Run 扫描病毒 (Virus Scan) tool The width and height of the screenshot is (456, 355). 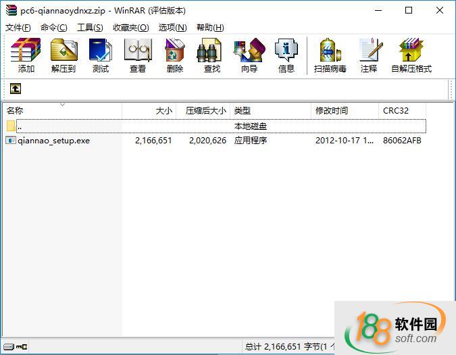pyautogui.click(x=330, y=55)
